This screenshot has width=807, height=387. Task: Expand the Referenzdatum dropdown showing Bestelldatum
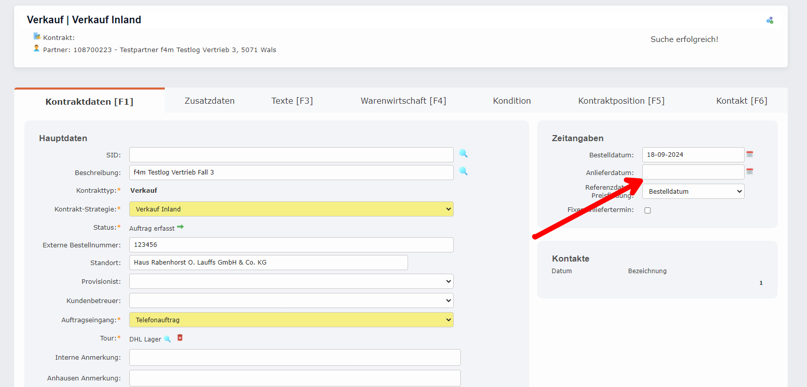693,191
